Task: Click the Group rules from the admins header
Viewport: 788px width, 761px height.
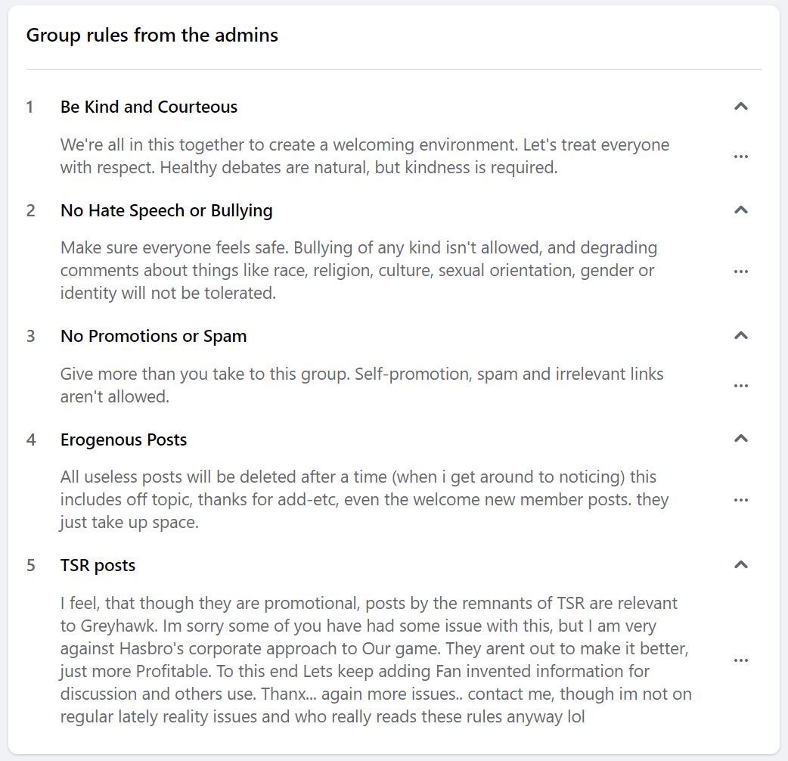Action: pyautogui.click(x=152, y=35)
